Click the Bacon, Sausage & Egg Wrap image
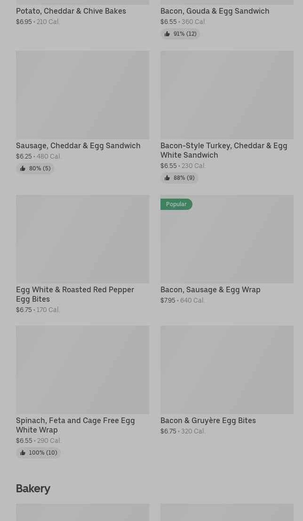The height and width of the screenshot is (521, 303). click(x=227, y=245)
